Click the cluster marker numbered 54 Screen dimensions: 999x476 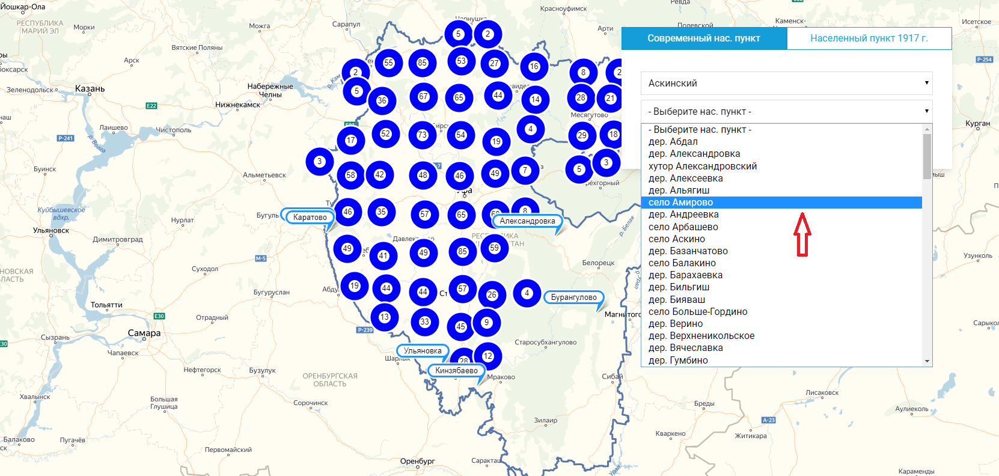(x=461, y=135)
